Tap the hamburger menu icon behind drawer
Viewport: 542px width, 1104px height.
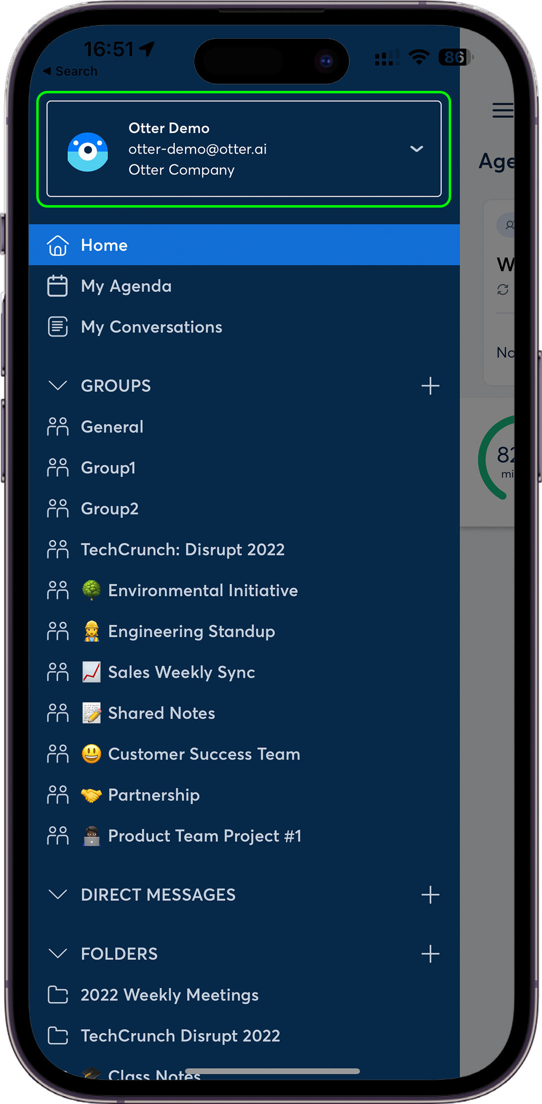point(502,110)
